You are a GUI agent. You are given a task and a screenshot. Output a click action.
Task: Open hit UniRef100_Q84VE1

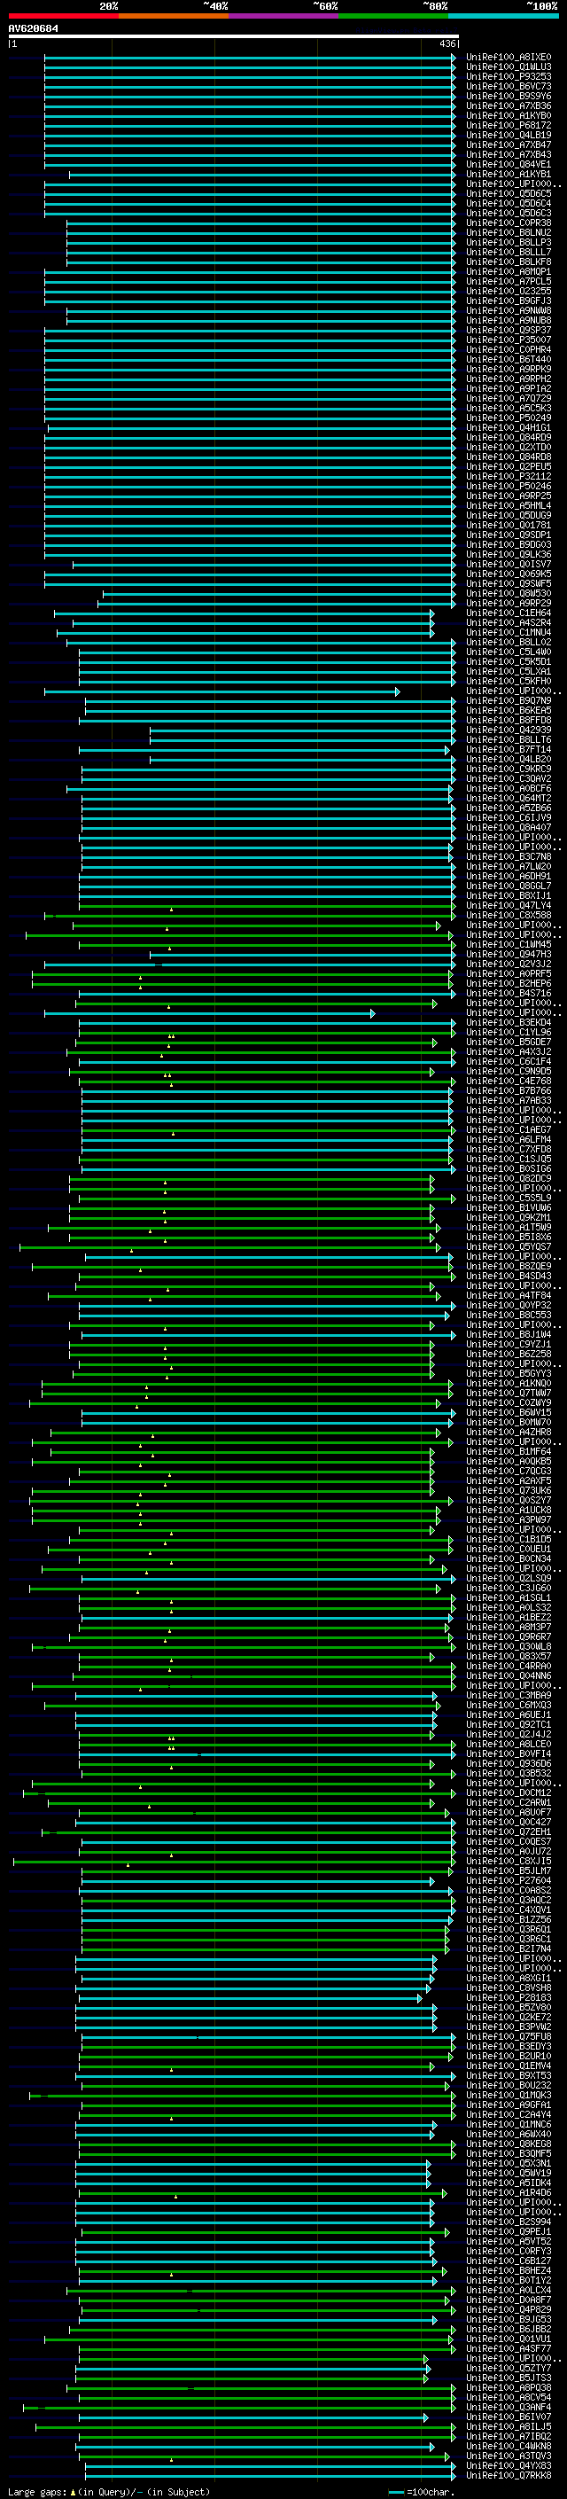pyautogui.click(x=508, y=165)
